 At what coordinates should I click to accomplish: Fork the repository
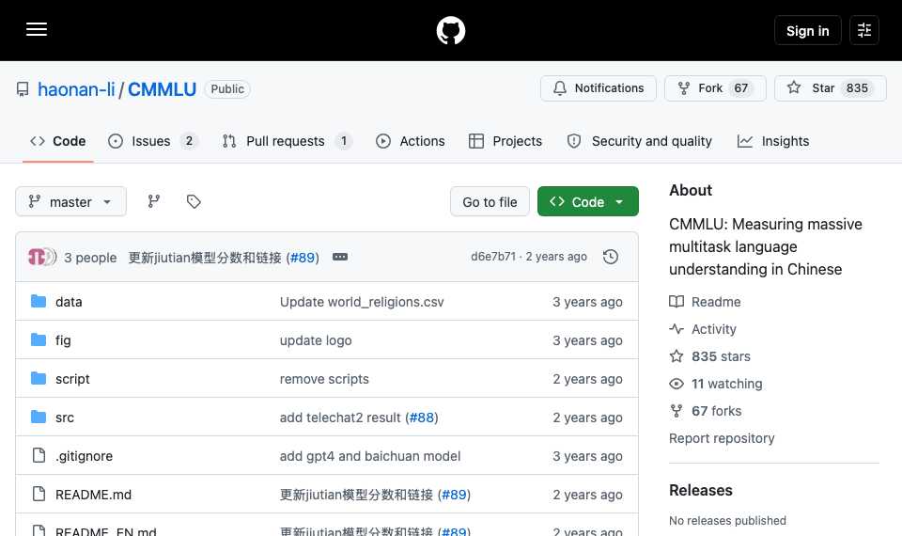(x=715, y=88)
